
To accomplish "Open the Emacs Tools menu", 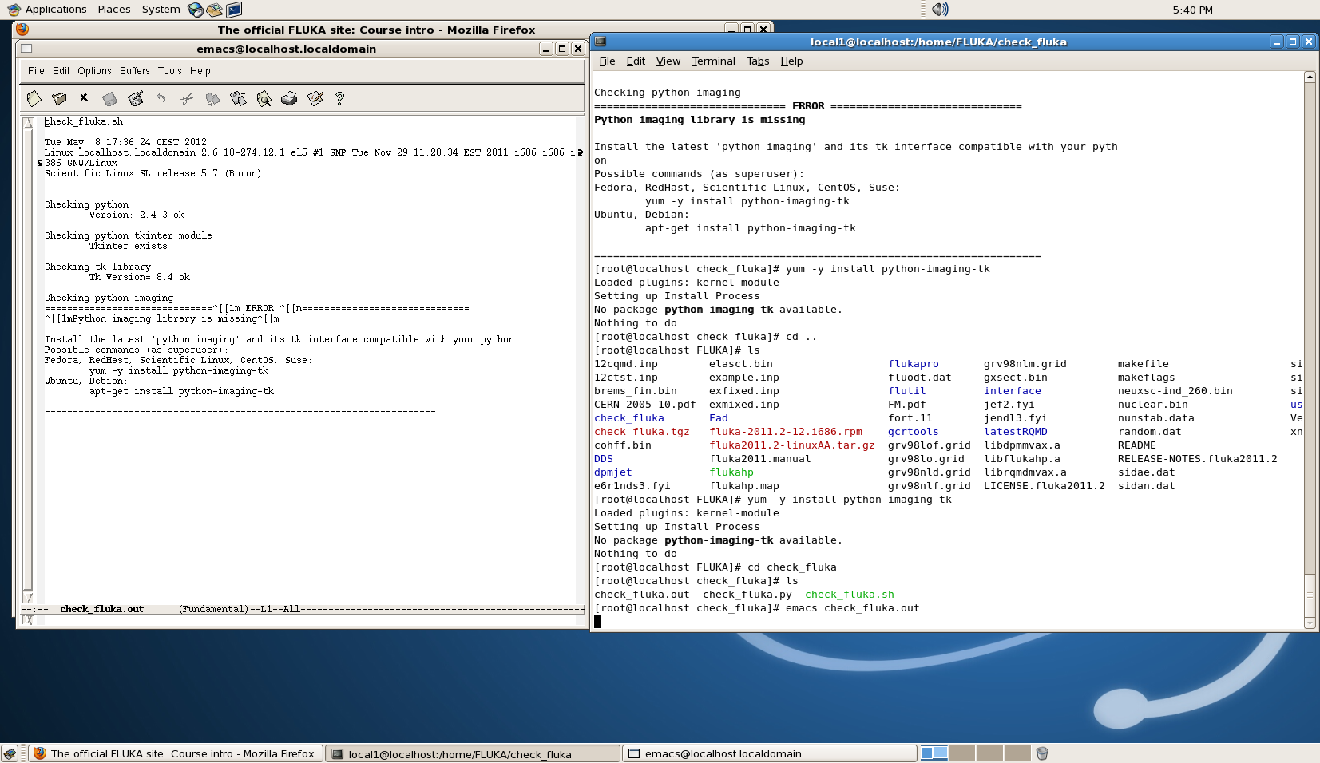I will (x=170, y=71).
